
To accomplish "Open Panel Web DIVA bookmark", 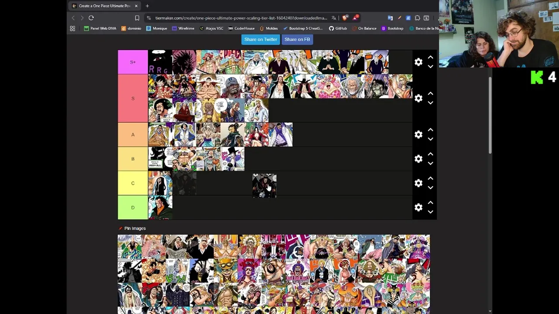I will [100, 28].
